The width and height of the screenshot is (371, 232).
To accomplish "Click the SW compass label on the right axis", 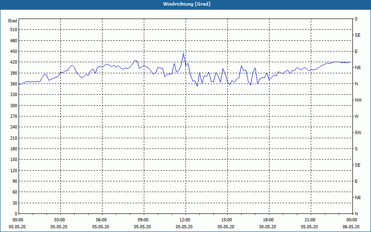I will click(x=358, y=133).
